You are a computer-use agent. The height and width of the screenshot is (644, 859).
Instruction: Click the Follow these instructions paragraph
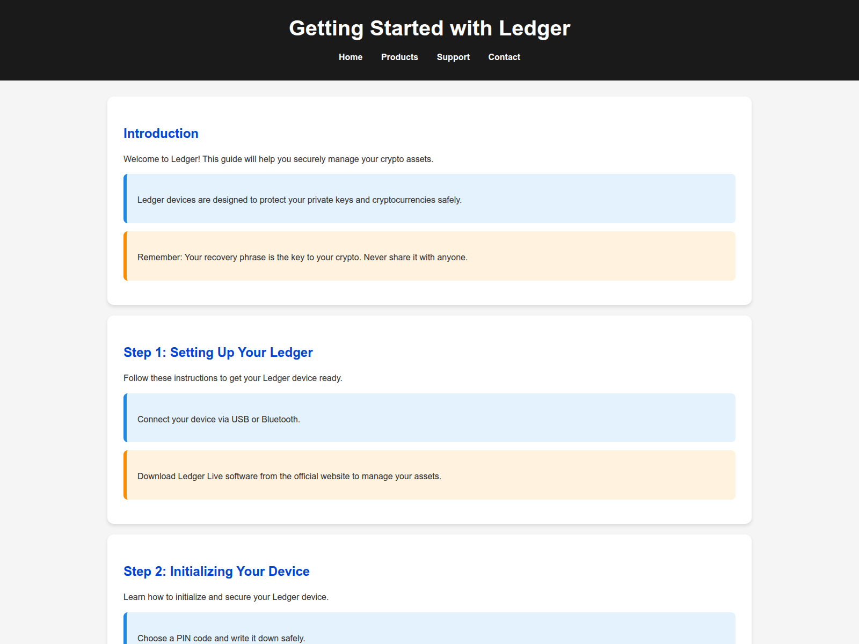coord(232,378)
